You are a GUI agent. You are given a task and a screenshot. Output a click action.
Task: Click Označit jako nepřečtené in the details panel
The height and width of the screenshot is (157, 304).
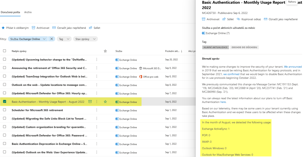coord(281,19)
